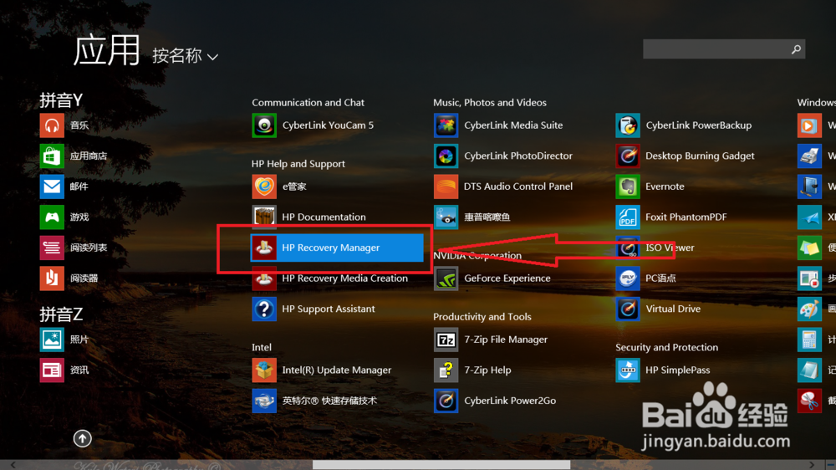The width and height of the screenshot is (836, 470).
Task: Open the 阅读器 reader app icon
Action: (52, 278)
